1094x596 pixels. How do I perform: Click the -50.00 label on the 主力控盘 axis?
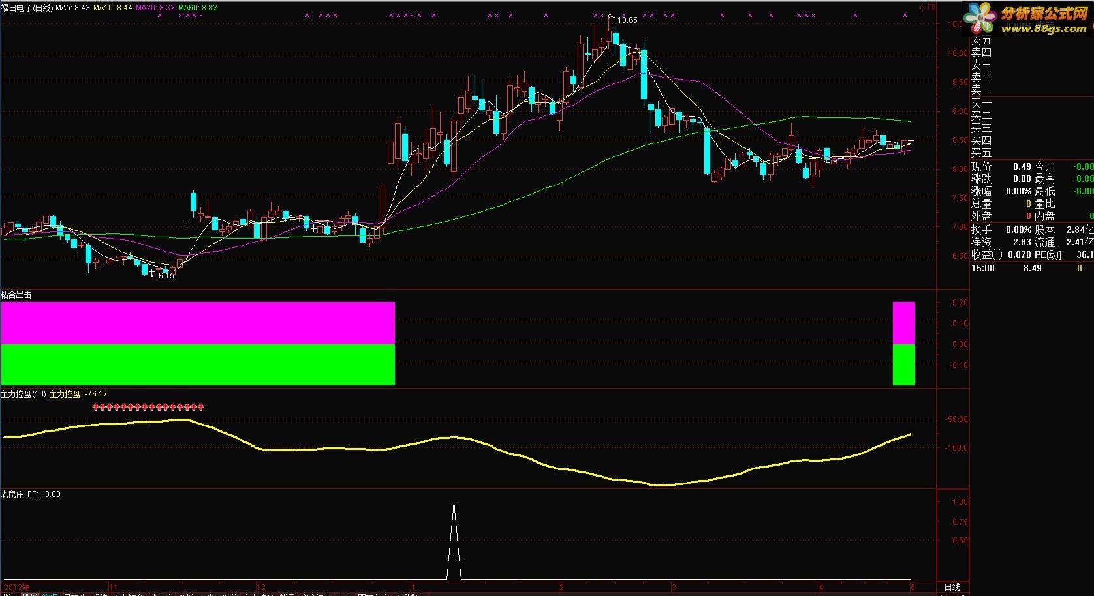(956, 419)
